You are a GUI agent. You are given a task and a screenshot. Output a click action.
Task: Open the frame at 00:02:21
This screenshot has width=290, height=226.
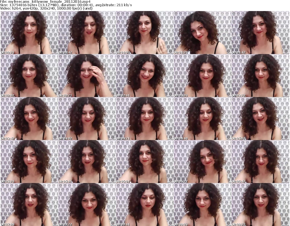[87, 76]
